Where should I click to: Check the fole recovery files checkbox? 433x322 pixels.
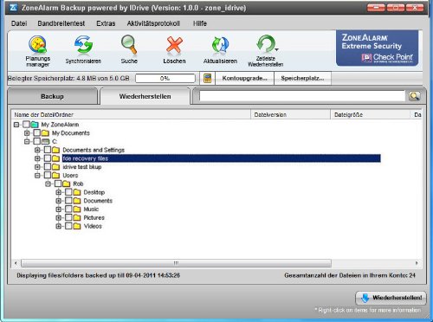coord(48,158)
